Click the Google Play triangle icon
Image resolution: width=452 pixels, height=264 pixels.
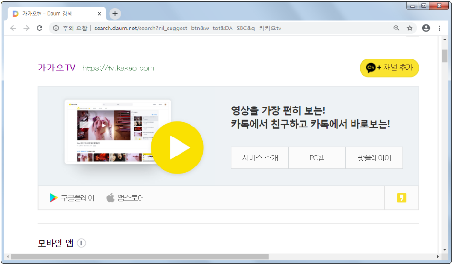(x=53, y=198)
